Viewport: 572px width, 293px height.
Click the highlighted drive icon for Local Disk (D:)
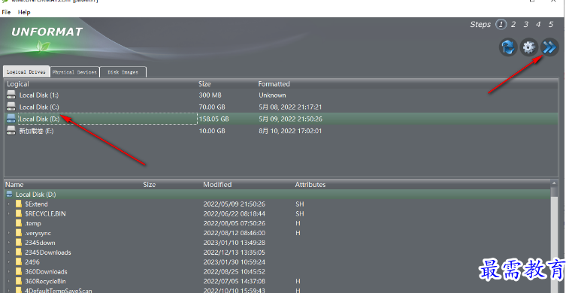(x=11, y=119)
